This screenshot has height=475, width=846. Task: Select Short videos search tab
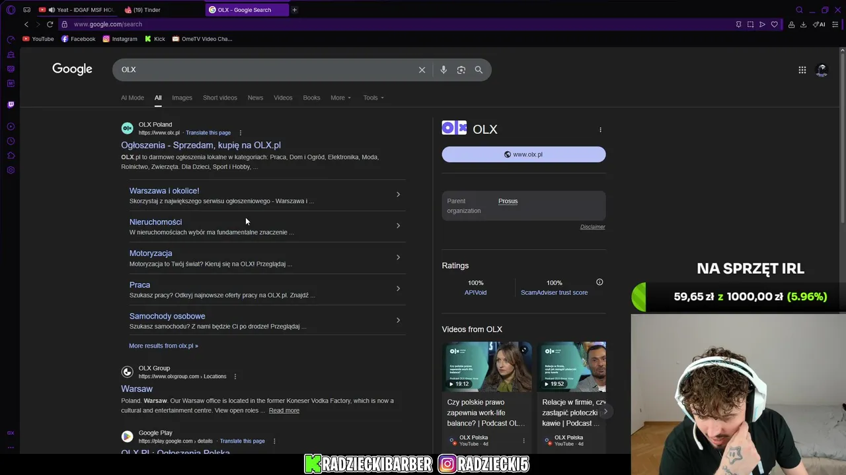(x=220, y=98)
